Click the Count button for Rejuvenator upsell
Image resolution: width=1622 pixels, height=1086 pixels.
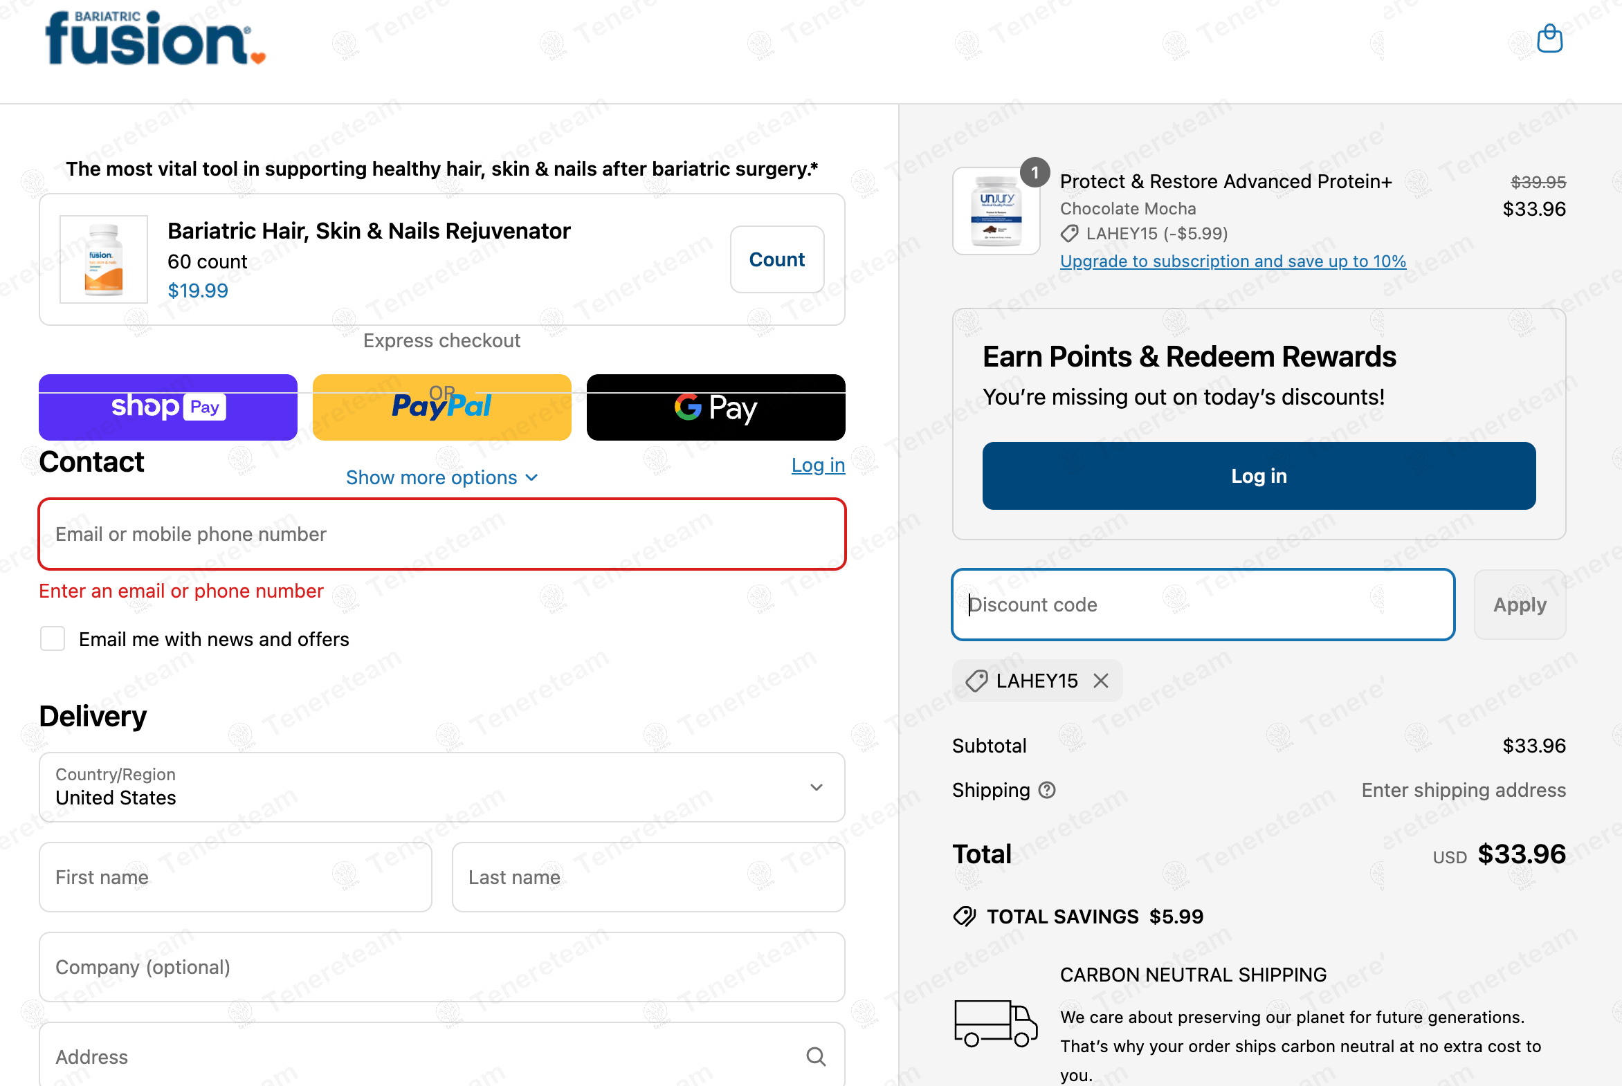point(776,259)
